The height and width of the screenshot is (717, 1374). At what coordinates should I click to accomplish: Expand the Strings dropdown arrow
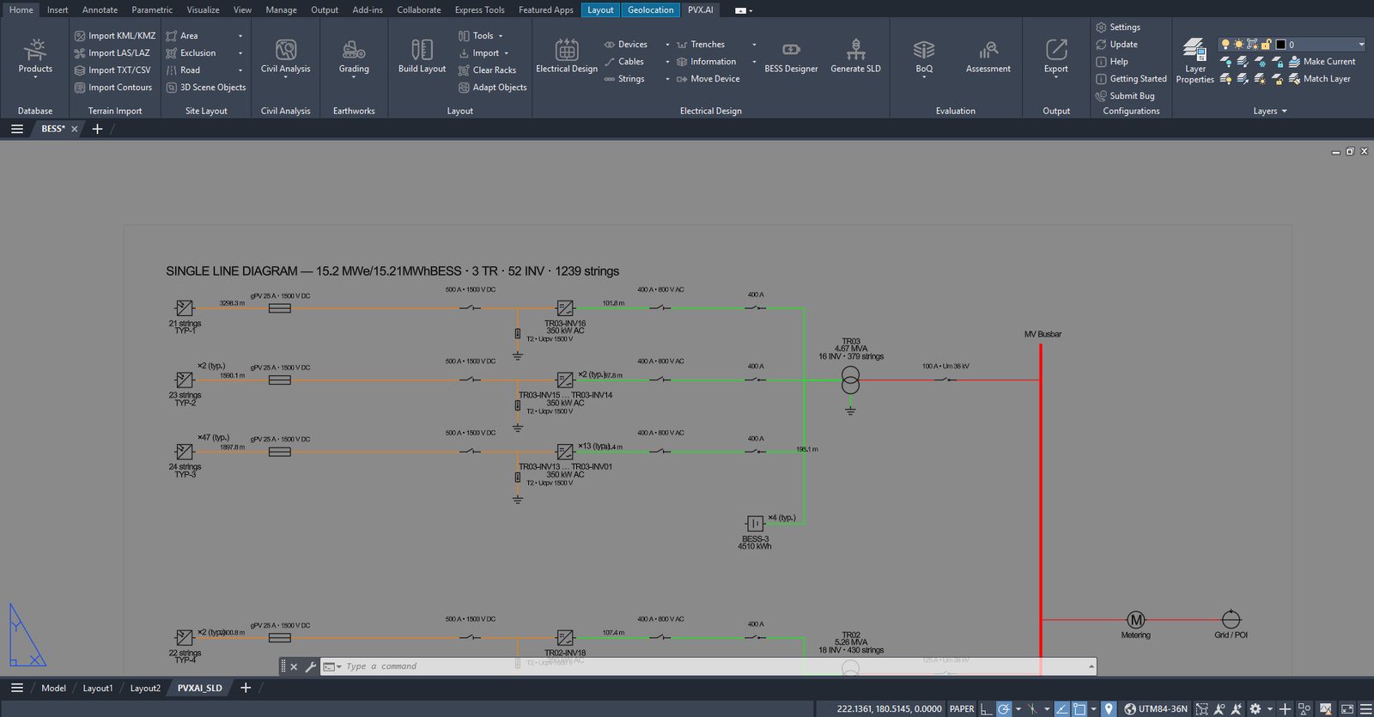click(x=667, y=79)
